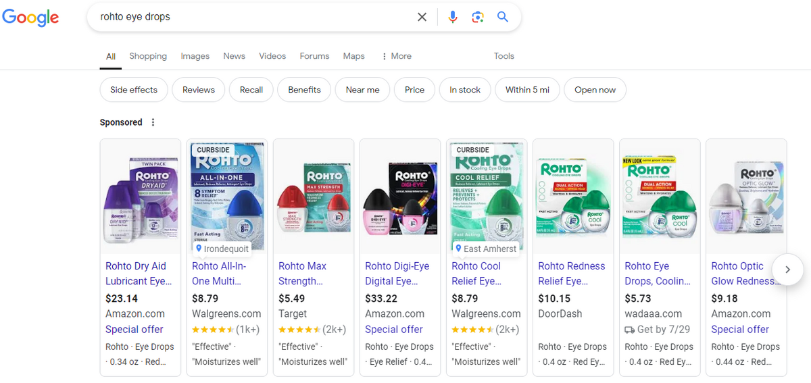Toggle the In stock filter chip
The width and height of the screenshot is (811, 383).
pyautogui.click(x=465, y=90)
